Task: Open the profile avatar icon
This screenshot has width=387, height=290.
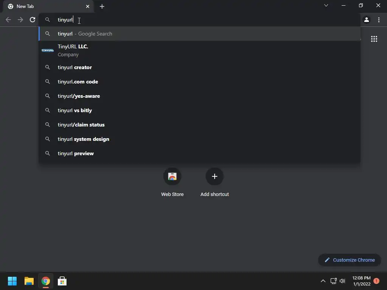Action: pyautogui.click(x=367, y=20)
